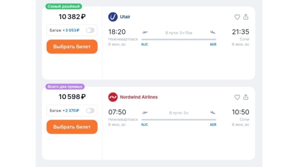Share the Utair flight ticket

click(246, 17)
